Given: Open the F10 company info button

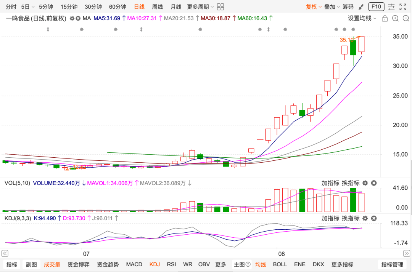Looking at the screenshot, I should click(x=376, y=6).
